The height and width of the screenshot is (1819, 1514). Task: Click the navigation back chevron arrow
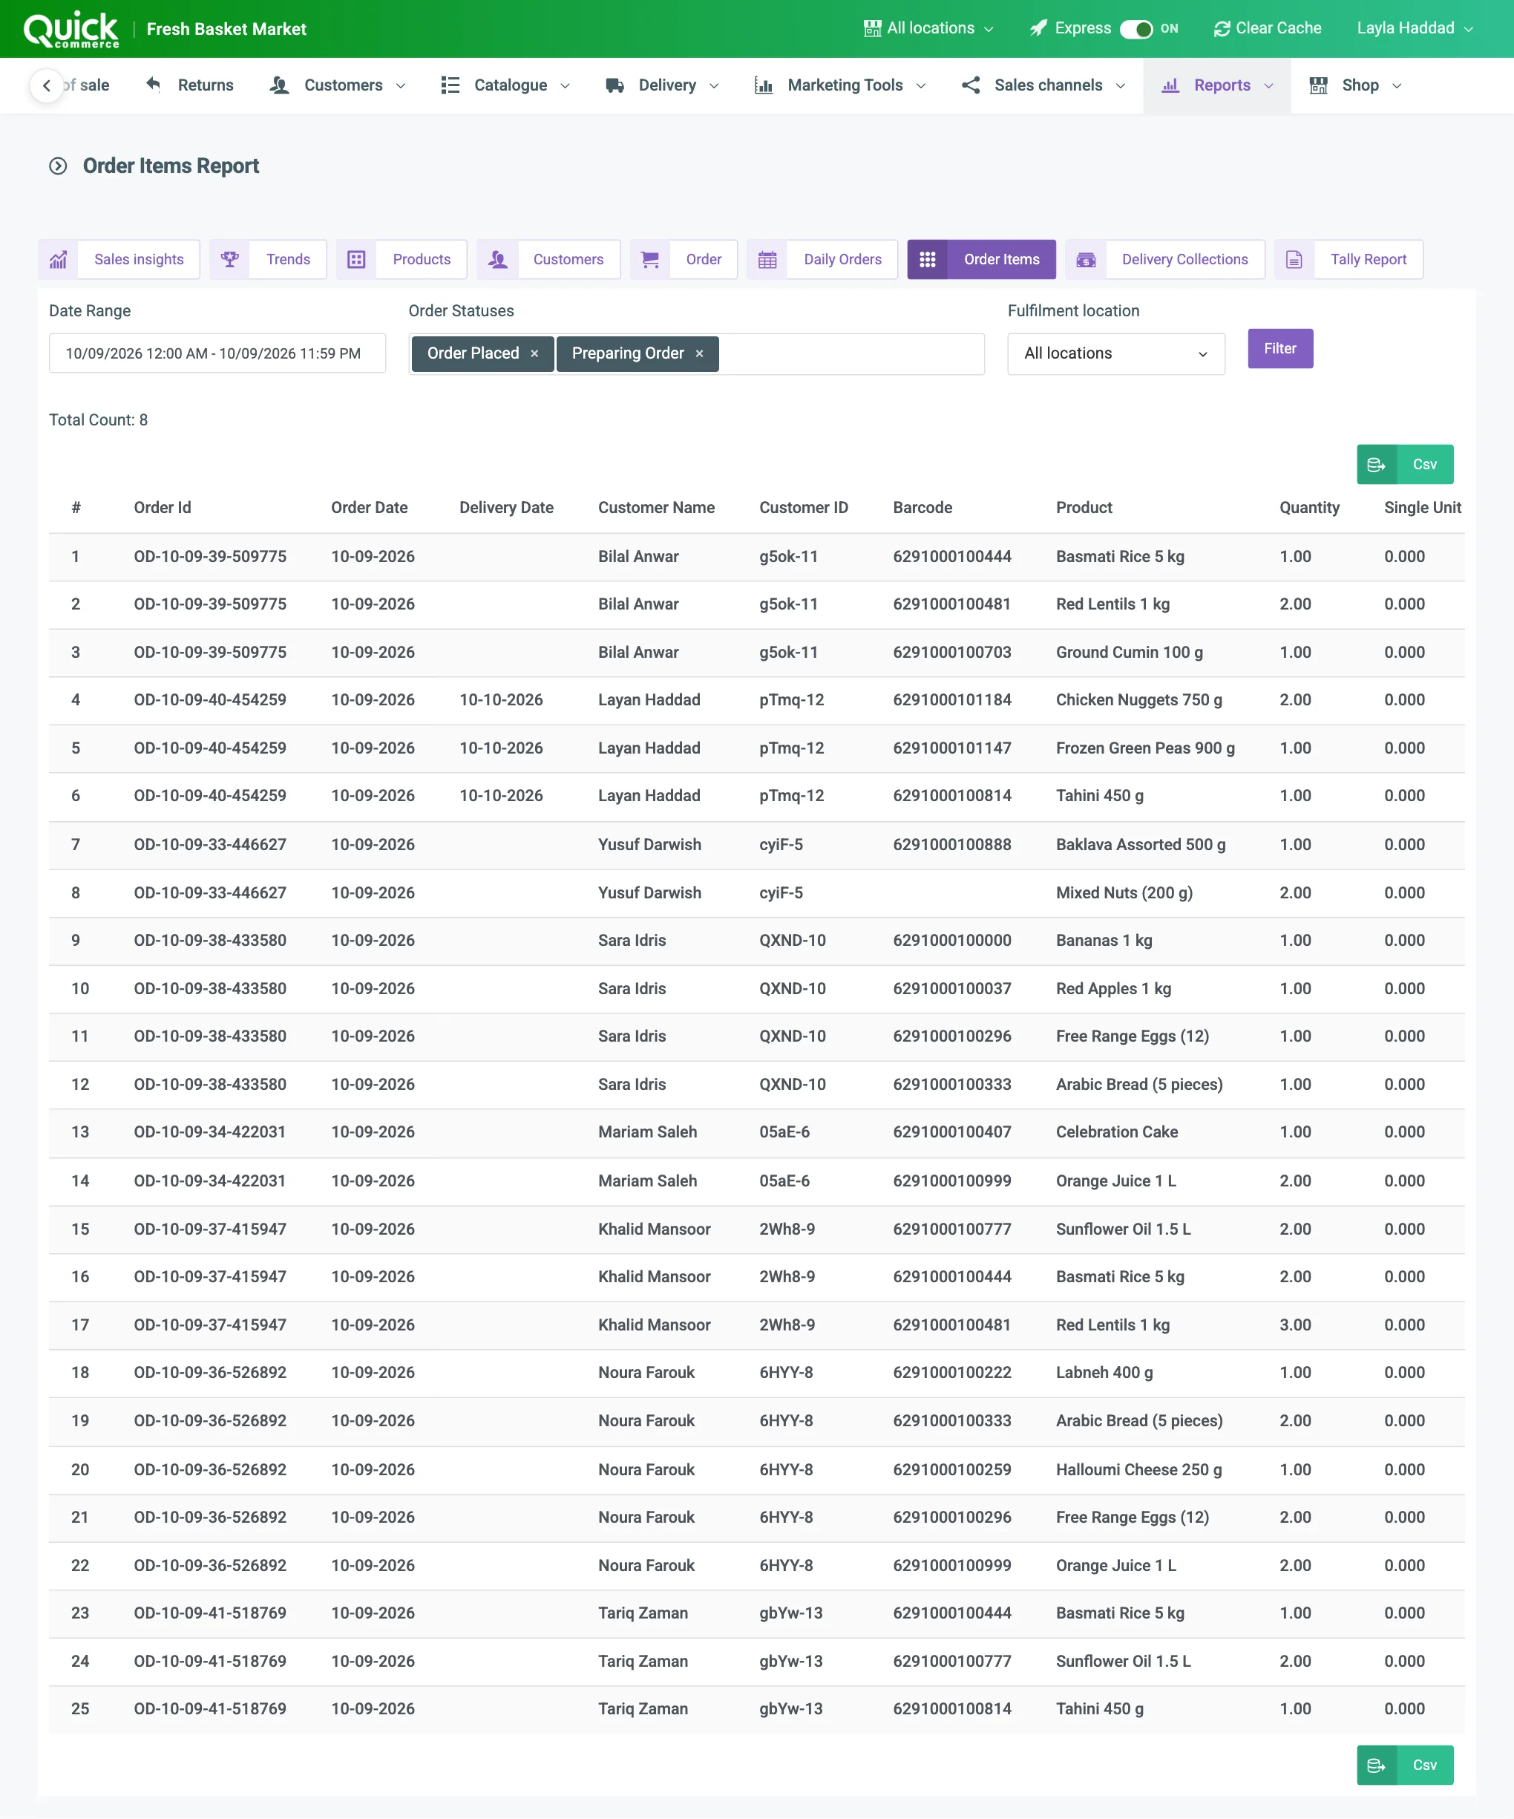tap(47, 85)
